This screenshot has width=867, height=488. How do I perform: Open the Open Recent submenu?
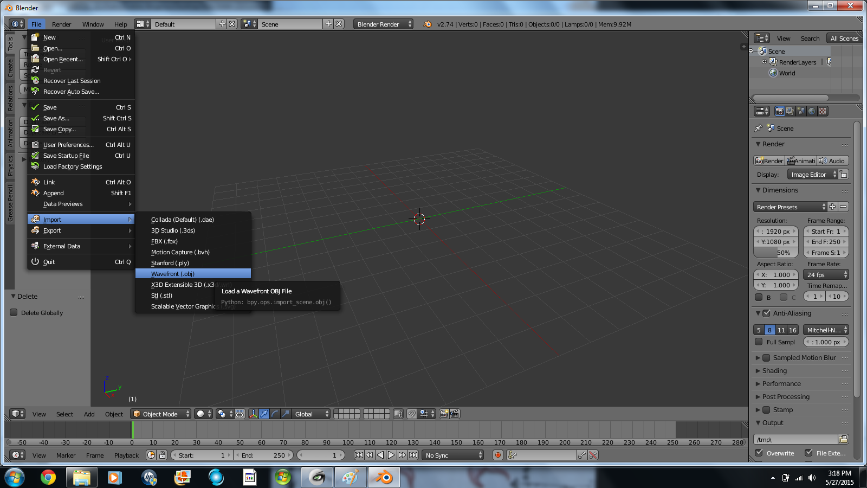tap(81, 59)
